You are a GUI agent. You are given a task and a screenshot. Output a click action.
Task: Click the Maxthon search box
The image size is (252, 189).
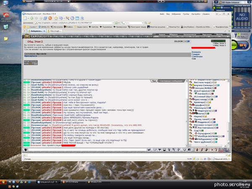(133, 23)
